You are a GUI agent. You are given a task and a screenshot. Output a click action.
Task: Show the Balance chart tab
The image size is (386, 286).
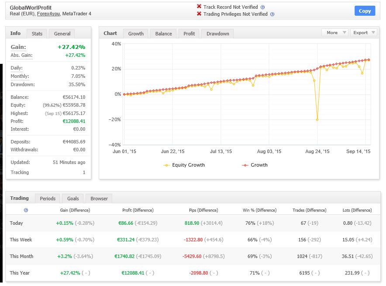coord(163,34)
